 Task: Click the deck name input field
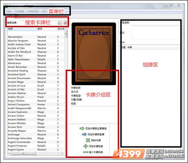[156, 23]
